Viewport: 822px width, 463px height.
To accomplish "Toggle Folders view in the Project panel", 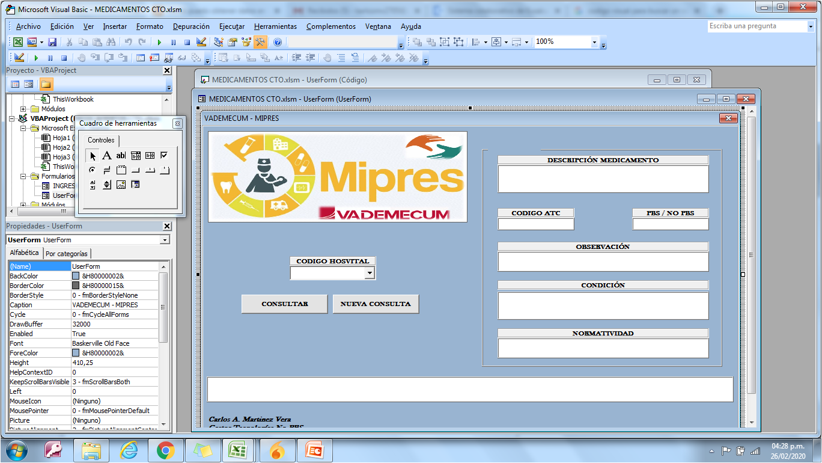I will point(46,84).
